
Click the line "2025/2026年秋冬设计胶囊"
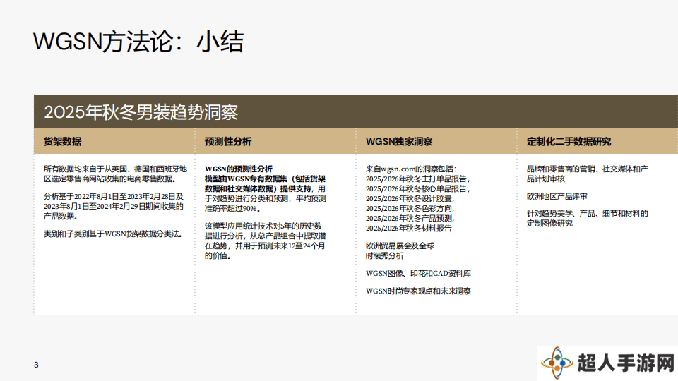click(x=410, y=199)
